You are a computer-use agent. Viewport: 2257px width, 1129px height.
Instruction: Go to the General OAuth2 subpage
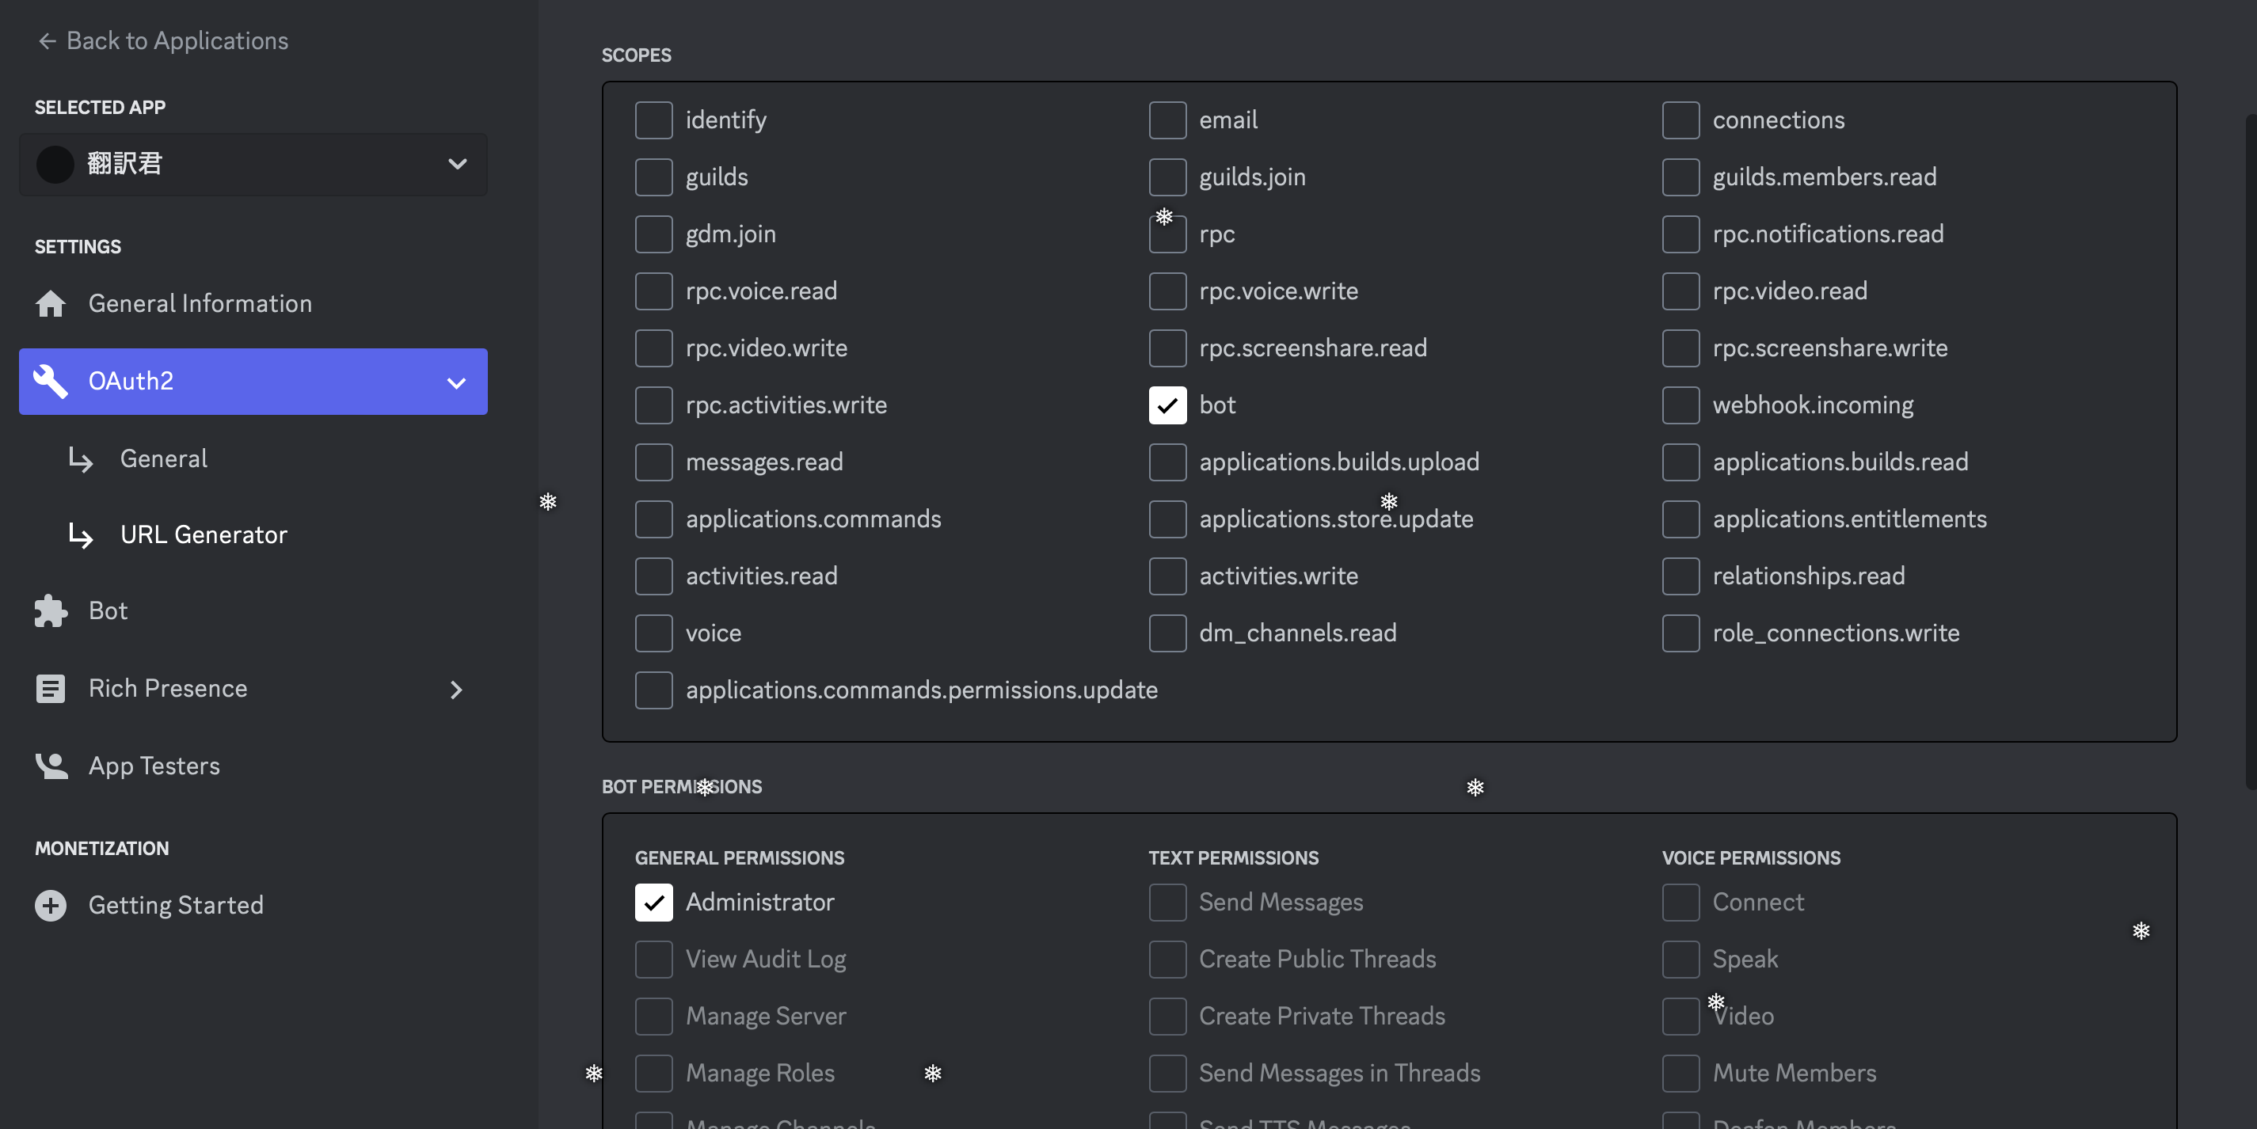tap(163, 458)
